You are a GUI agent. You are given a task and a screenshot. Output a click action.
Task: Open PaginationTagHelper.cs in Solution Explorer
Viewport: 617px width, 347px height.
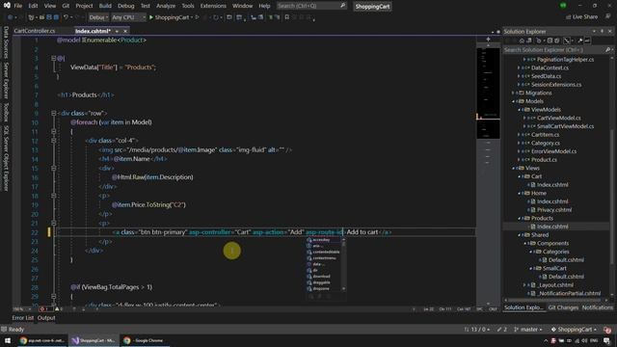(565, 60)
